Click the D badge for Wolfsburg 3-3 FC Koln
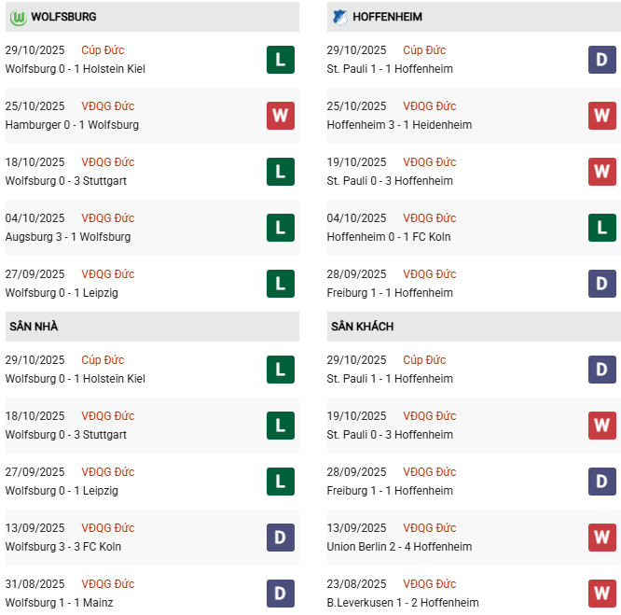This screenshot has width=621, height=615. point(280,538)
